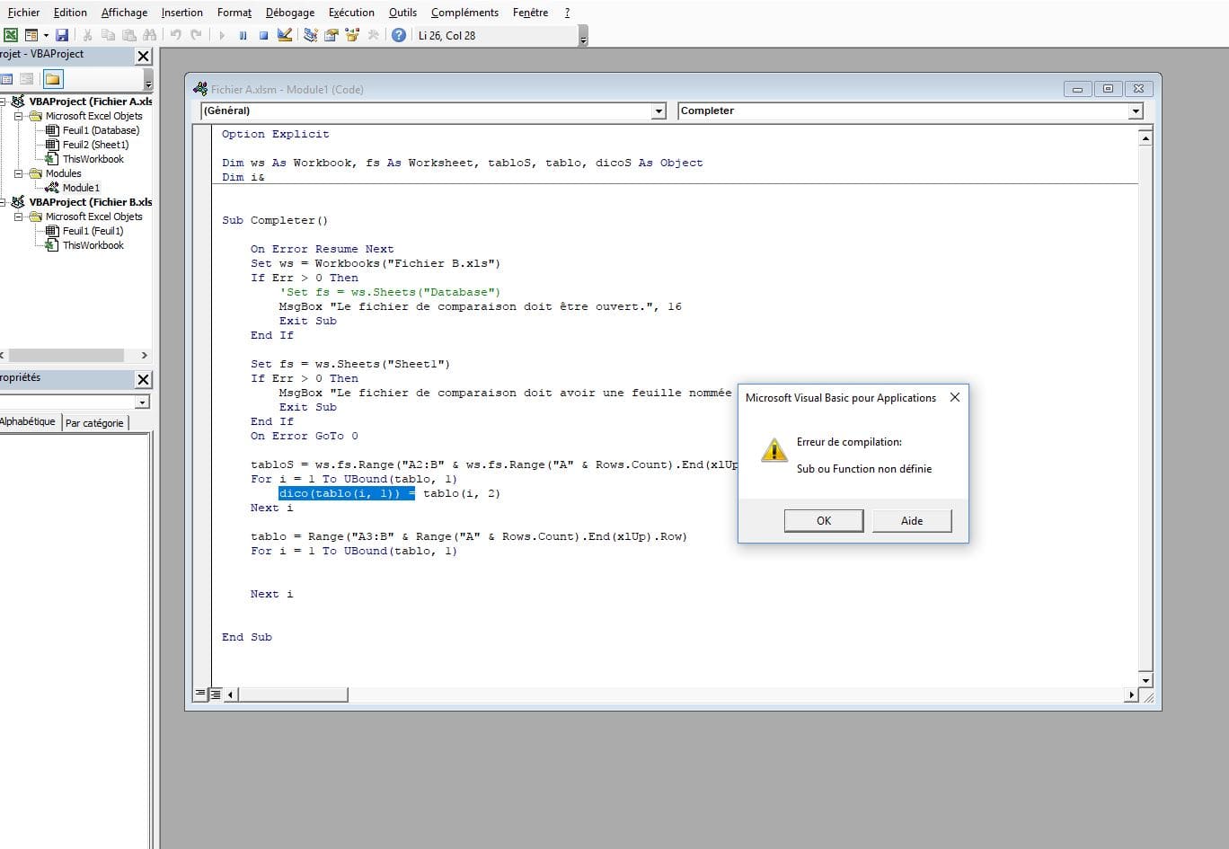Screen dimensions: 1229x849
Task: Switch to Procedure view at bottom-left of code
Action: [200, 694]
